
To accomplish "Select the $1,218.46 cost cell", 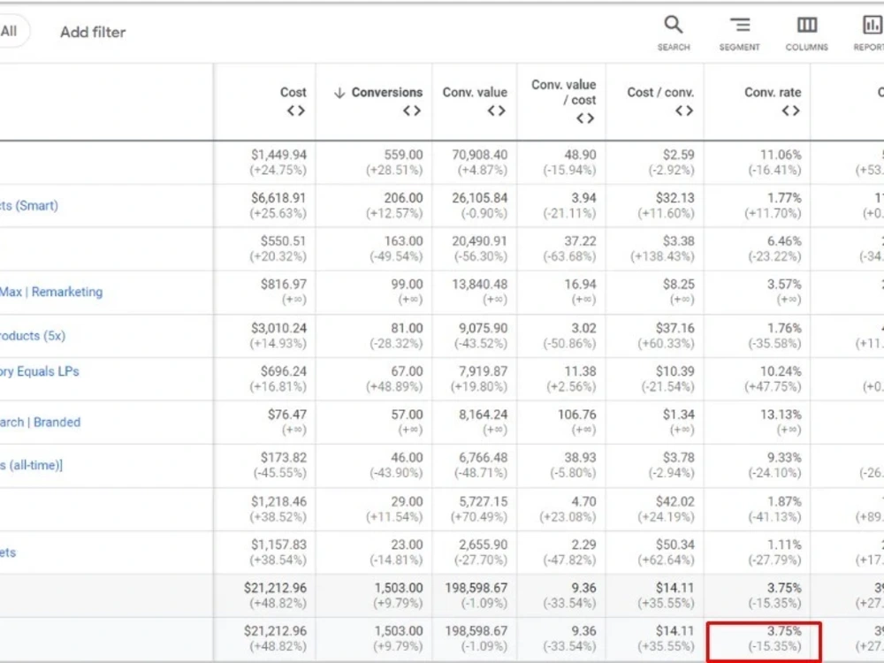I will pos(265,509).
